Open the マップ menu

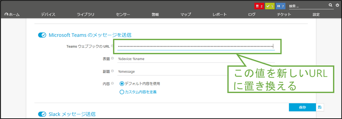tap(186, 15)
